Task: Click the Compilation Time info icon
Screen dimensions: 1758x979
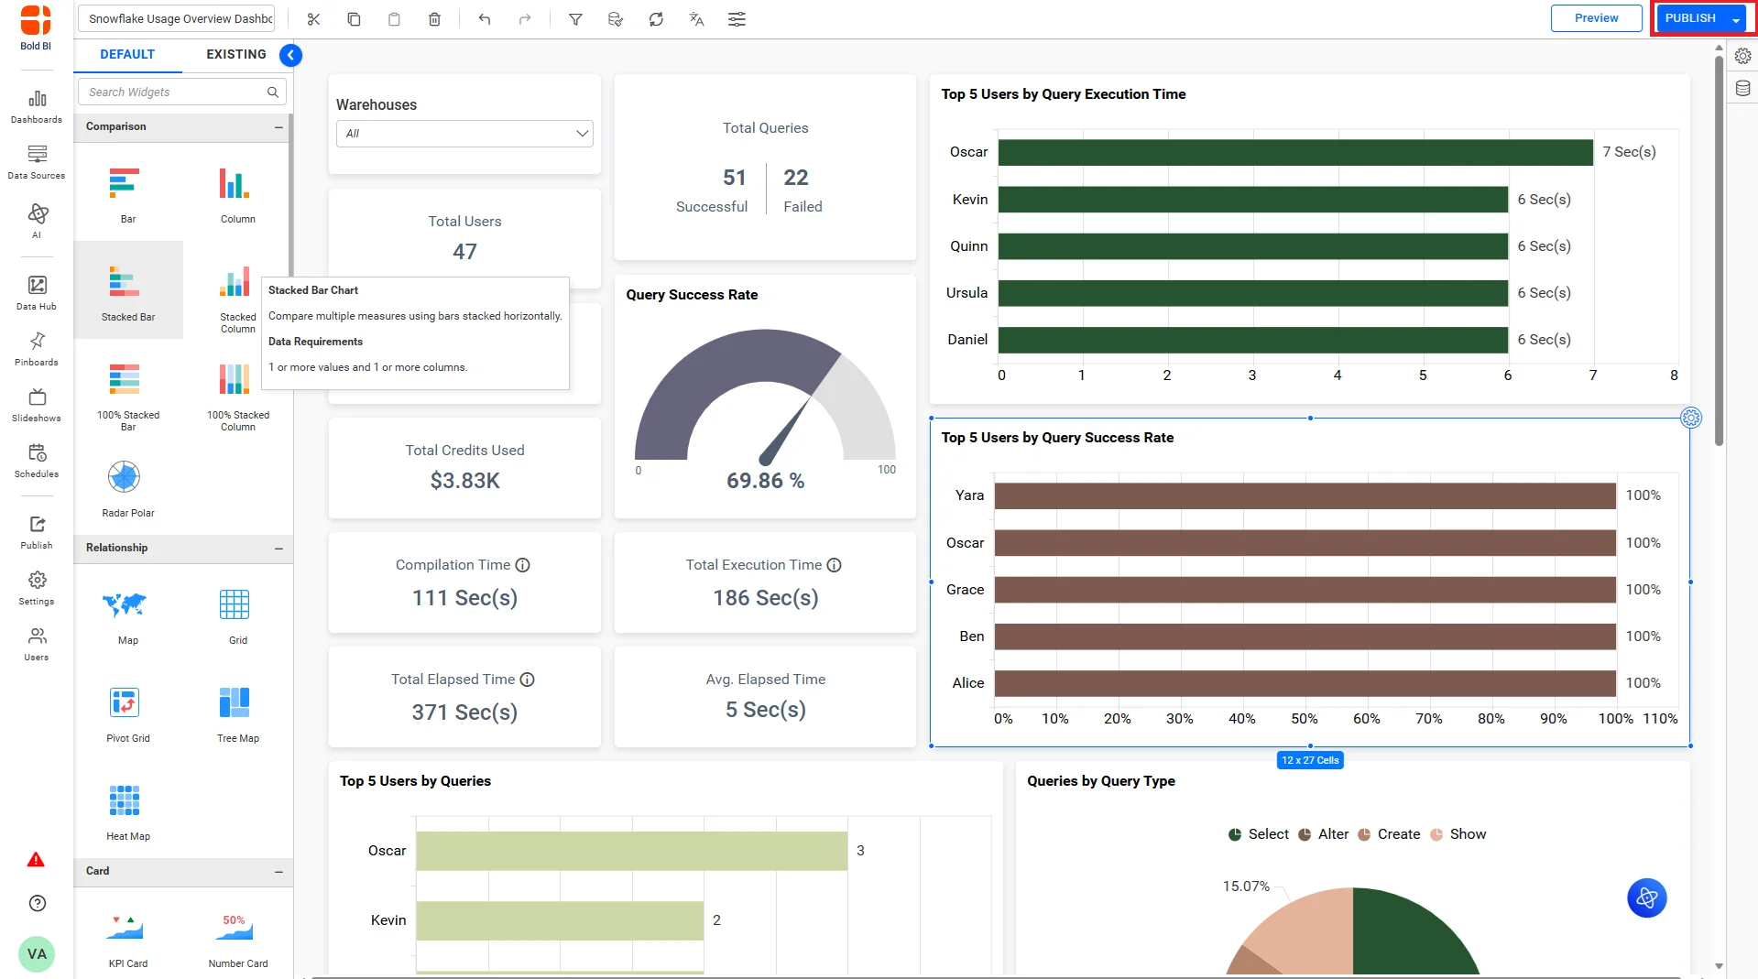Action: coord(522,565)
